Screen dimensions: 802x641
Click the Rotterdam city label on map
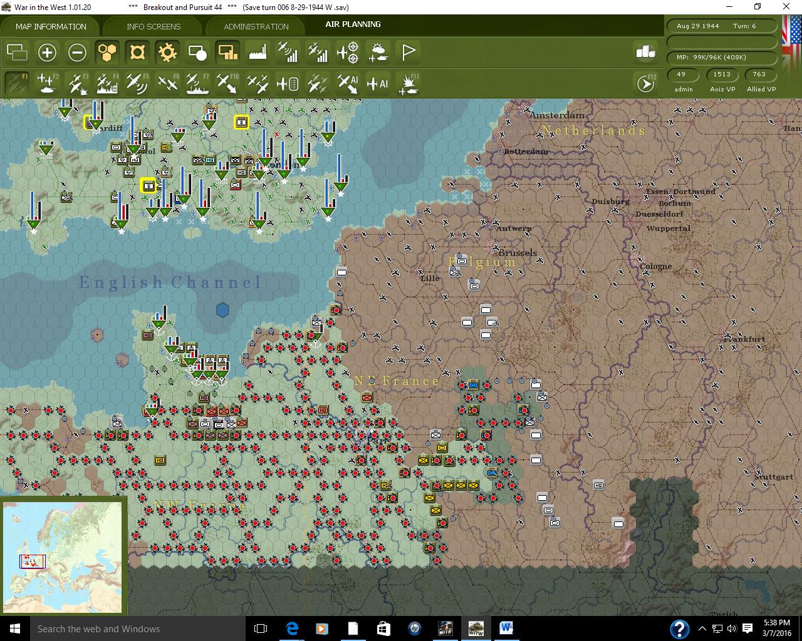tap(526, 151)
